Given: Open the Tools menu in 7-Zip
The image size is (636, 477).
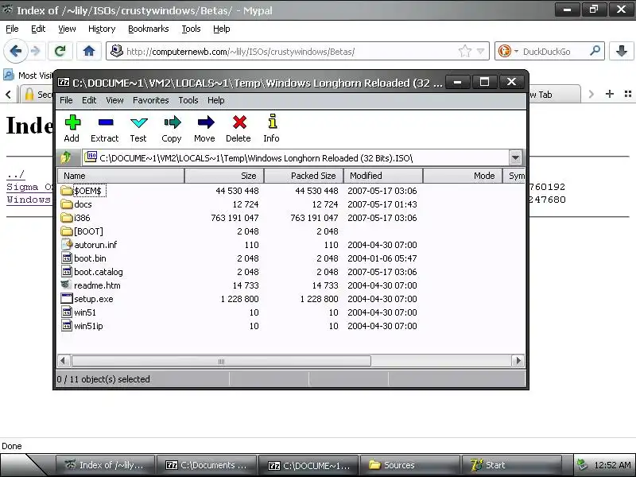Looking at the screenshot, I should tap(188, 100).
